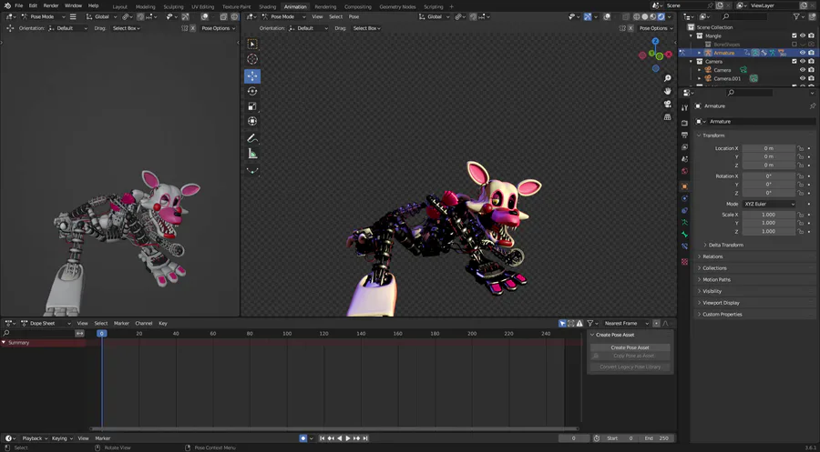Activate the Cursor tool
The height and width of the screenshot is (452, 820).
[x=252, y=59]
